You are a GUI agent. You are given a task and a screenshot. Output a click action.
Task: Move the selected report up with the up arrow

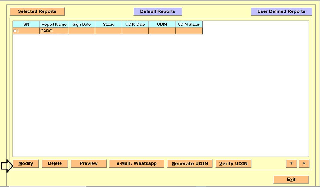[291, 163]
